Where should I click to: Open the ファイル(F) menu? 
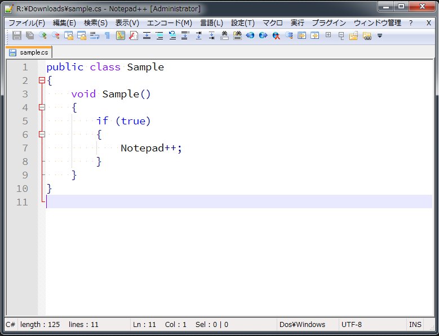(27, 23)
